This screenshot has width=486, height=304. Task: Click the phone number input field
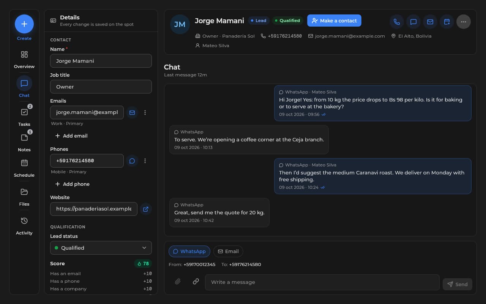coord(87,161)
